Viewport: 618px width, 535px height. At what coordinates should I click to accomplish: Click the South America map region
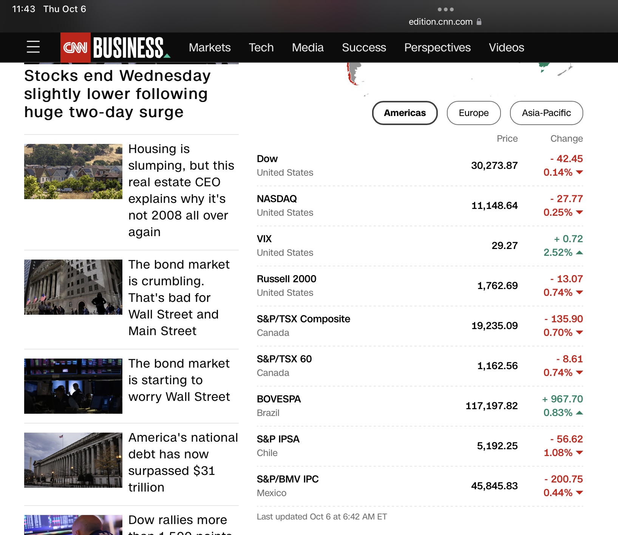pos(354,74)
